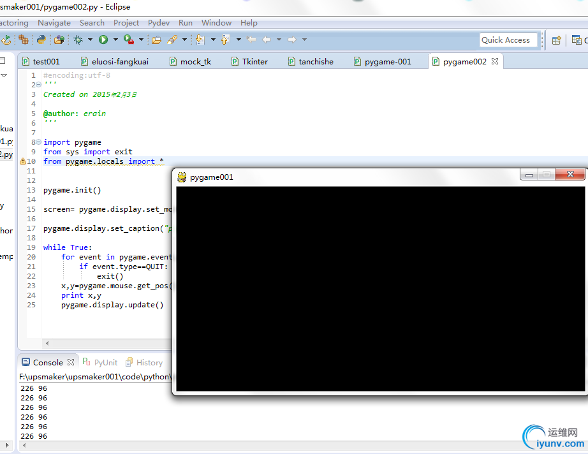Open the Run menu
The image size is (588, 454).
(x=185, y=23)
